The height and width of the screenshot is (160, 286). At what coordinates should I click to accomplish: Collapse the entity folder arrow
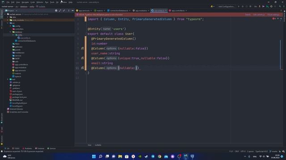click(x=13, y=35)
